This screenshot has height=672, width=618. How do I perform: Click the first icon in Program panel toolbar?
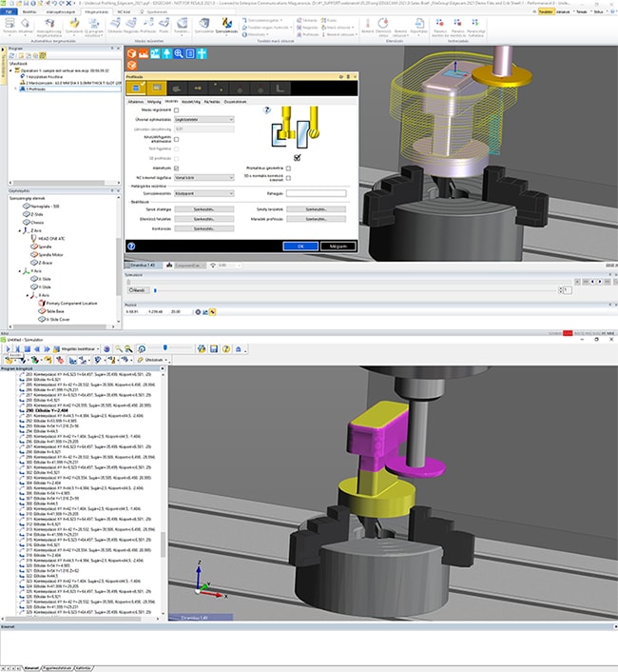pyautogui.click(x=12, y=55)
